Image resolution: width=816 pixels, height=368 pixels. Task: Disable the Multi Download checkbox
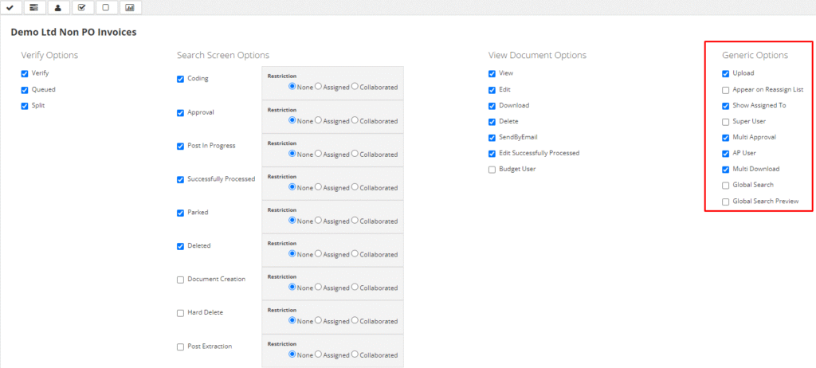(725, 169)
